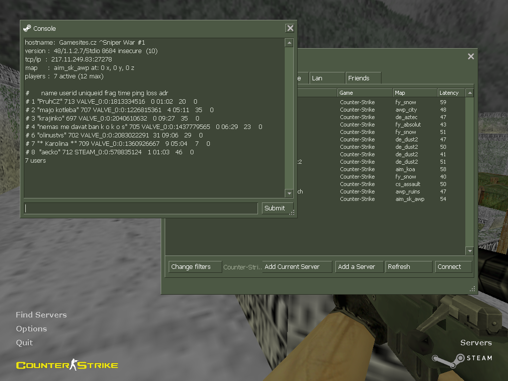Click server list scroll down arrow
Screen dimensions: 508x381
pyautogui.click(x=469, y=251)
